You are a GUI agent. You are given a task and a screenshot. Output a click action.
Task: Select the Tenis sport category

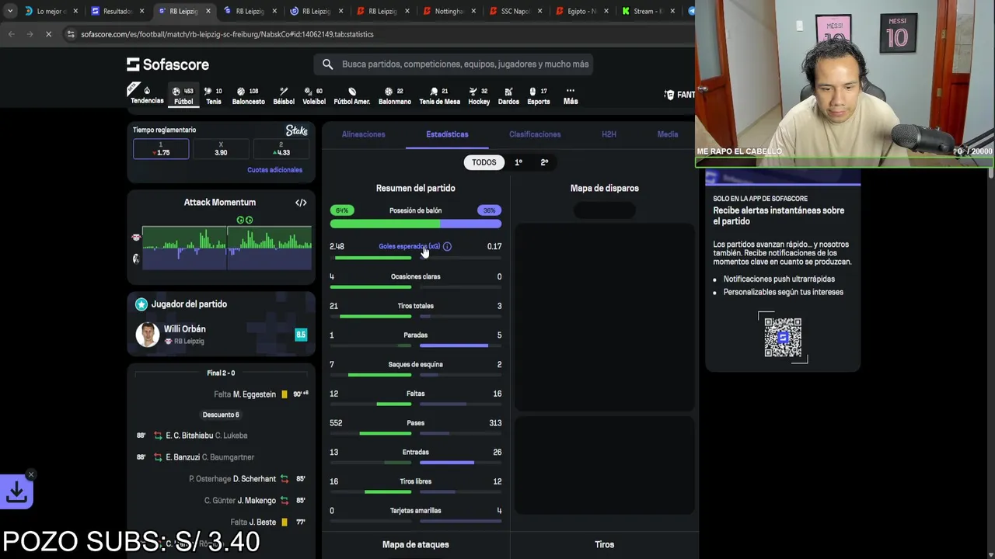point(214,95)
